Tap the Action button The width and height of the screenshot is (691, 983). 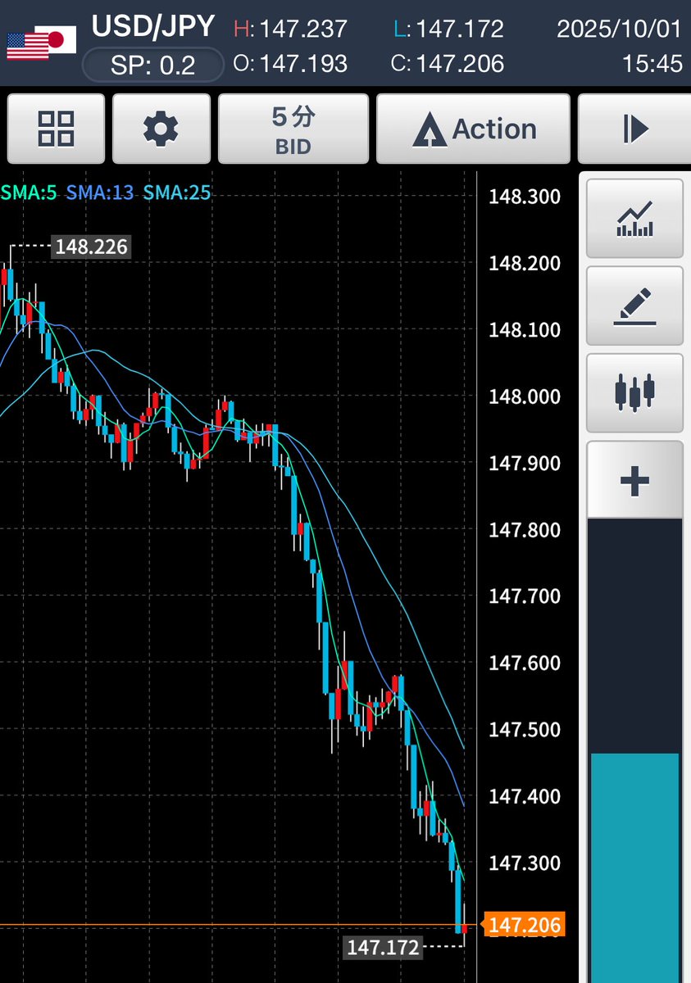tap(473, 129)
